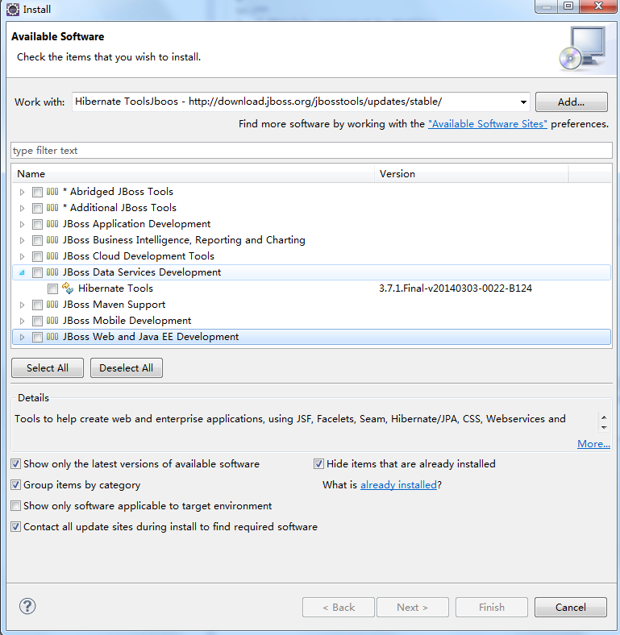Click the Hibernate Tools feature icon
The image size is (620, 635).
click(x=68, y=288)
